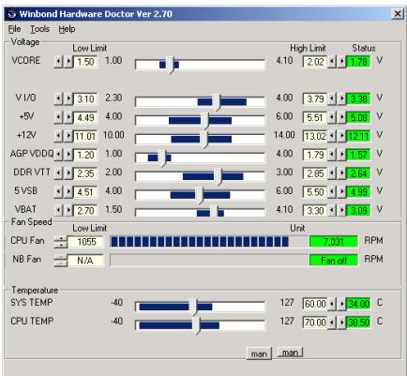Image resolution: width=407 pixels, height=376 pixels.
Task: Increase DDR VTT high limit with right arrow
Action: pyautogui.click(x=341, y=173)
